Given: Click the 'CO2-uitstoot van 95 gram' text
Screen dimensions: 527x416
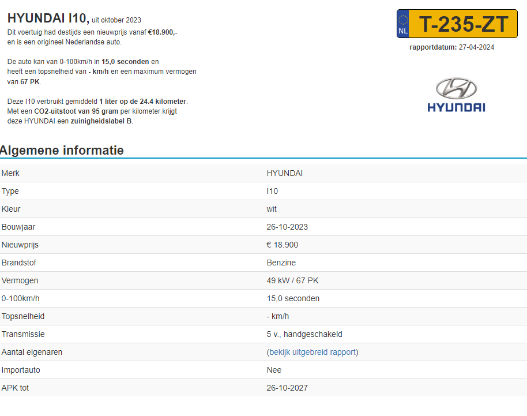Looking at the screenshot, I should pos(76,111).
